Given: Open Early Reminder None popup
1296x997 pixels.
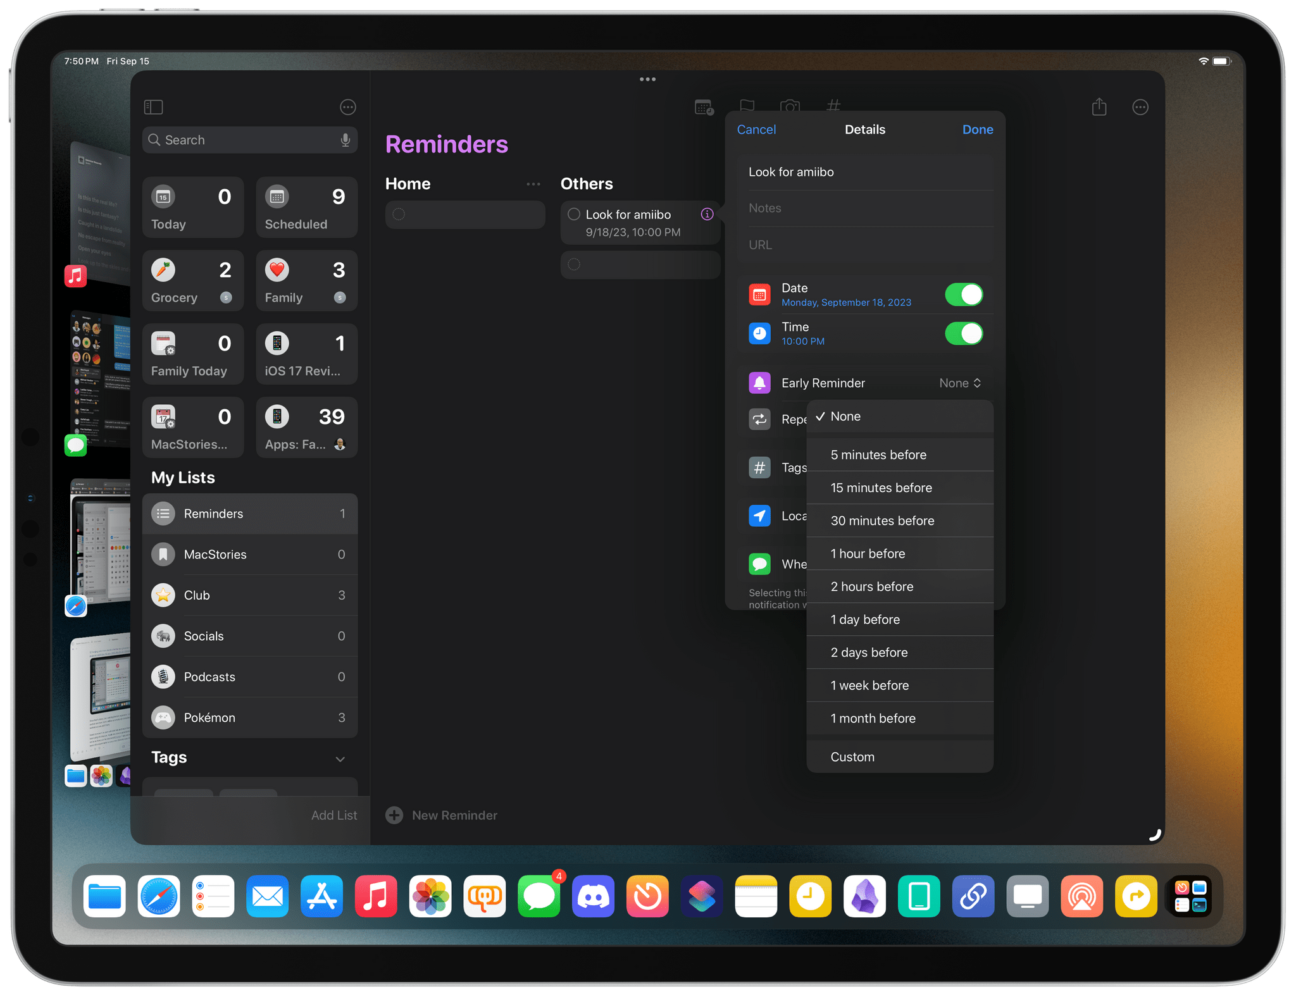Looking at the screenshot, I should 960,383.
